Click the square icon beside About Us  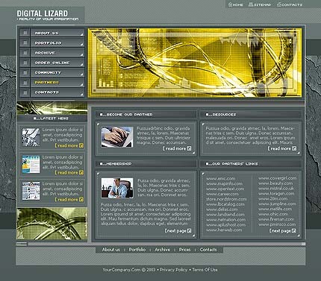coord(25,33)
